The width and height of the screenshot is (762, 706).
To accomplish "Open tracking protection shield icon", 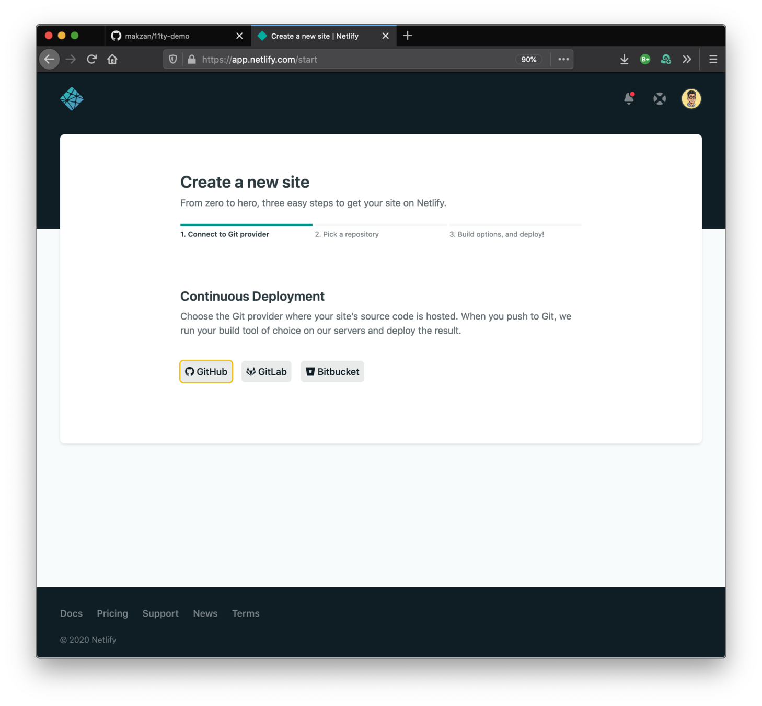I will tap(173, 59).
